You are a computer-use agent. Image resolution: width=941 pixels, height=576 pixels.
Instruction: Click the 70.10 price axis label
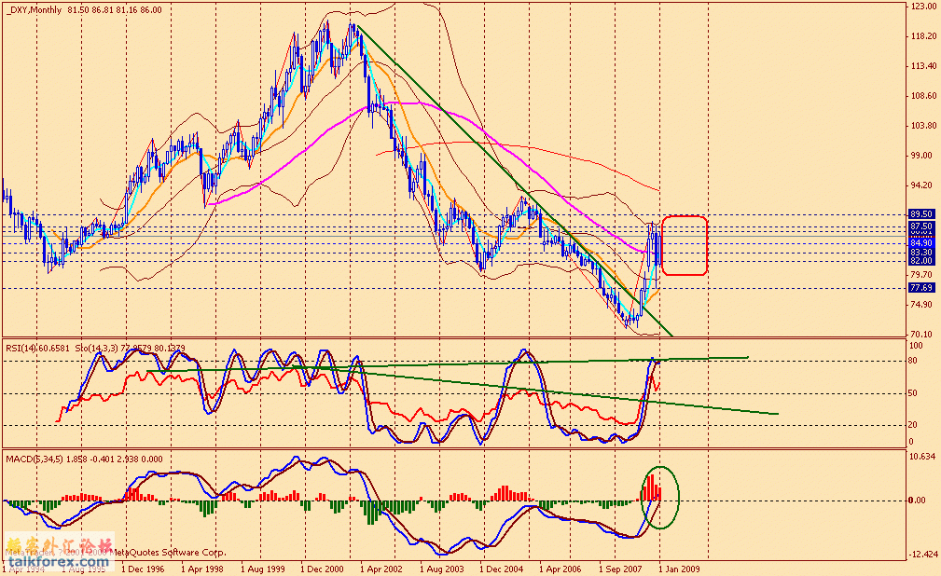coord(921,335)
